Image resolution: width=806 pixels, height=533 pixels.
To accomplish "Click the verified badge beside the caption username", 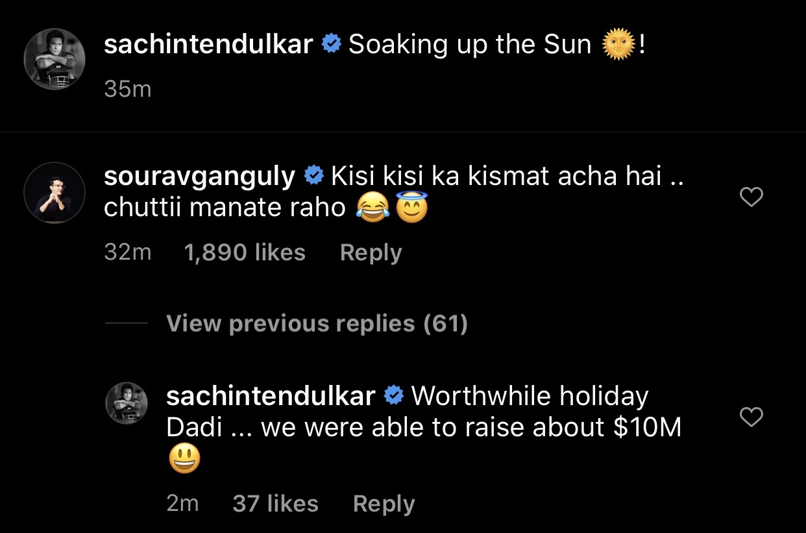I will point(332,45).
